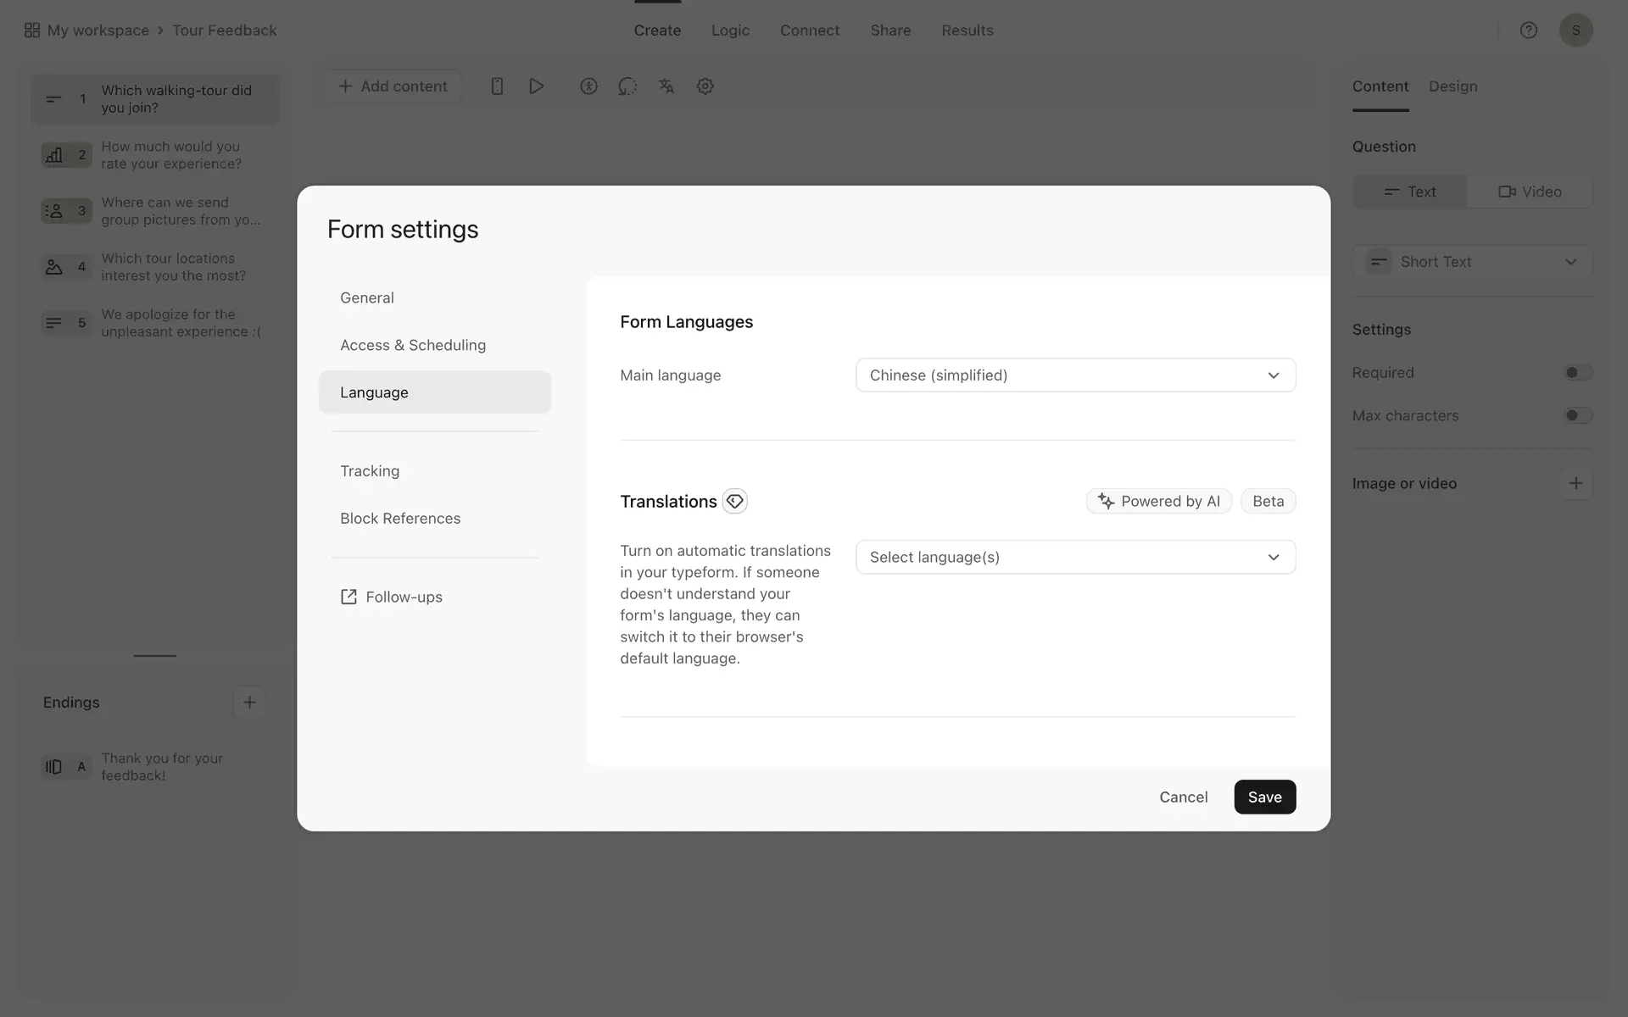The image size is (1628, 1017).
Task: Enable the Max characters toggle
Action: point(1577,416)
